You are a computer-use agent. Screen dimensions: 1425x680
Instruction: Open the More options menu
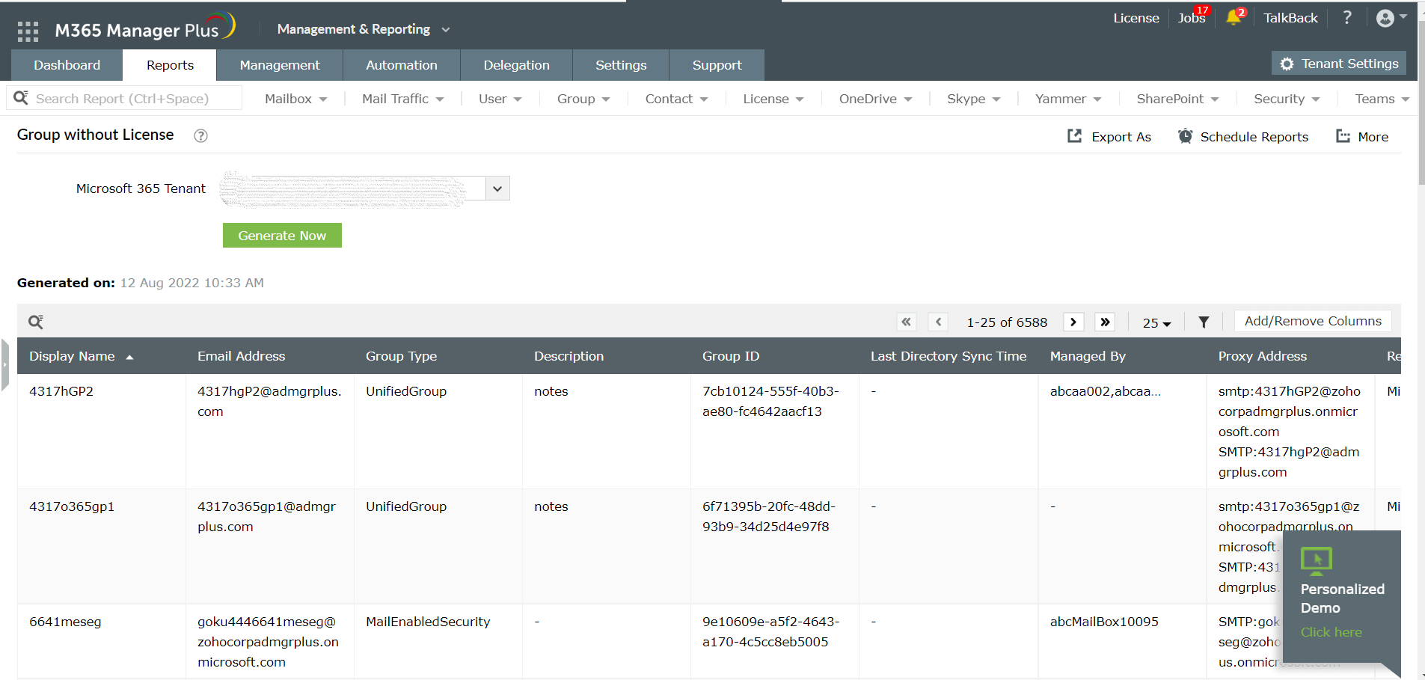1362,137
